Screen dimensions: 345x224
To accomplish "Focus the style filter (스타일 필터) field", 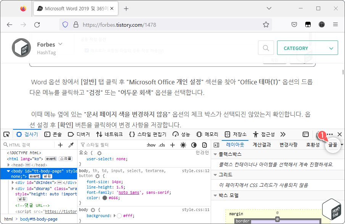I will tap(111, 145).
